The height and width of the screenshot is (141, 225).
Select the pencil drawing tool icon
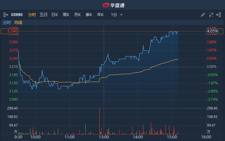(203, 15)
